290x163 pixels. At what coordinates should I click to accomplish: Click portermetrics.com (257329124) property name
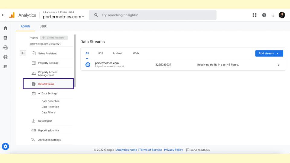[45, 44]
